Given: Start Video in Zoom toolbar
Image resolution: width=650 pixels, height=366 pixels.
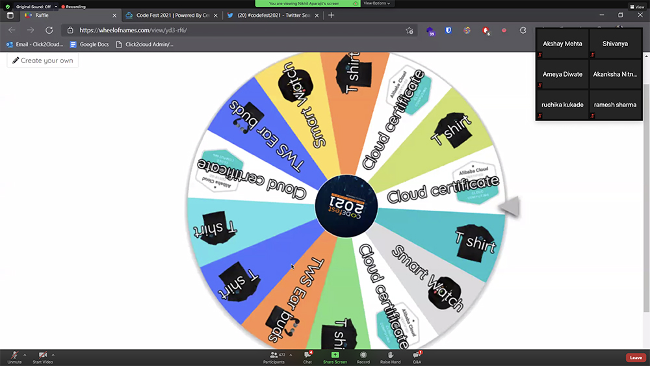Looking at the screenshot, I should coord(43,358).
